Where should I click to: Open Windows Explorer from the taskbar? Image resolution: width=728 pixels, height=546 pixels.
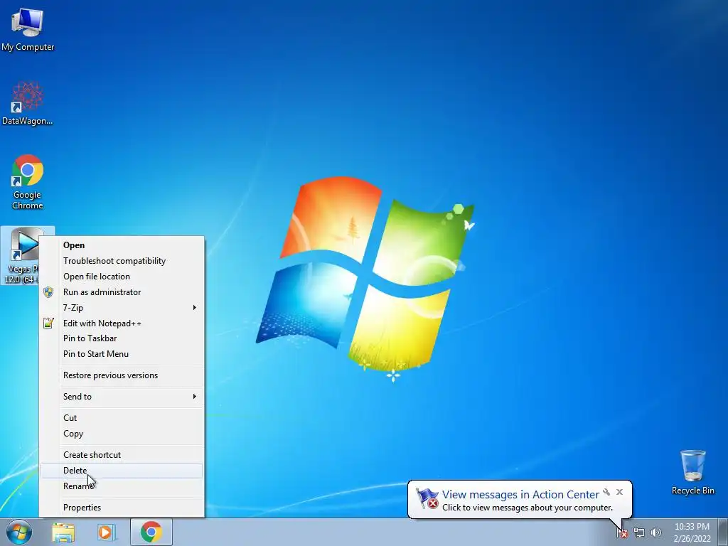63,532
